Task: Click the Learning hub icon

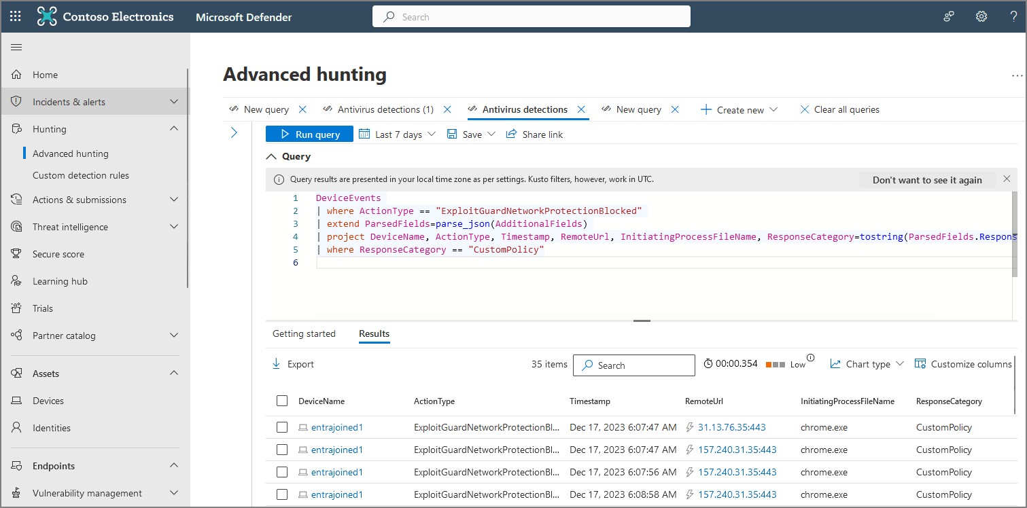Action: [x=17, y=281]
